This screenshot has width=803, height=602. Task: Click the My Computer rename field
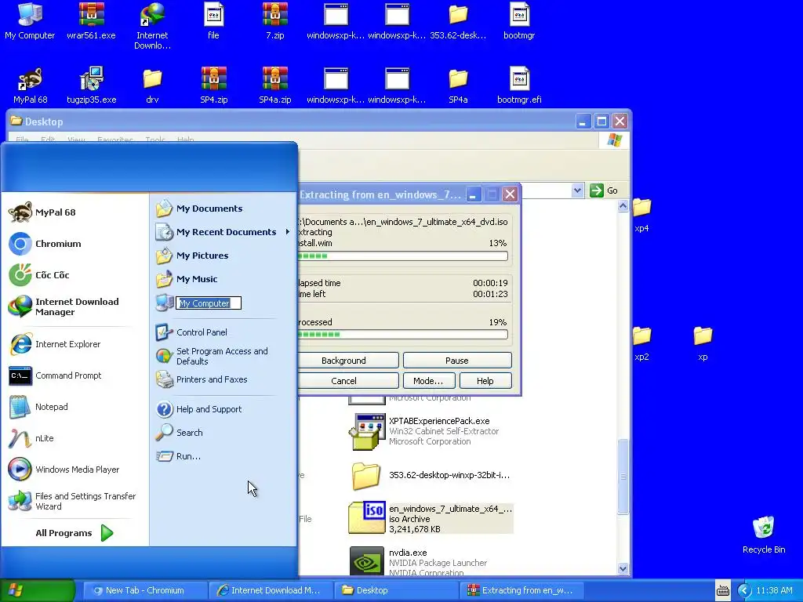[209, 303]
